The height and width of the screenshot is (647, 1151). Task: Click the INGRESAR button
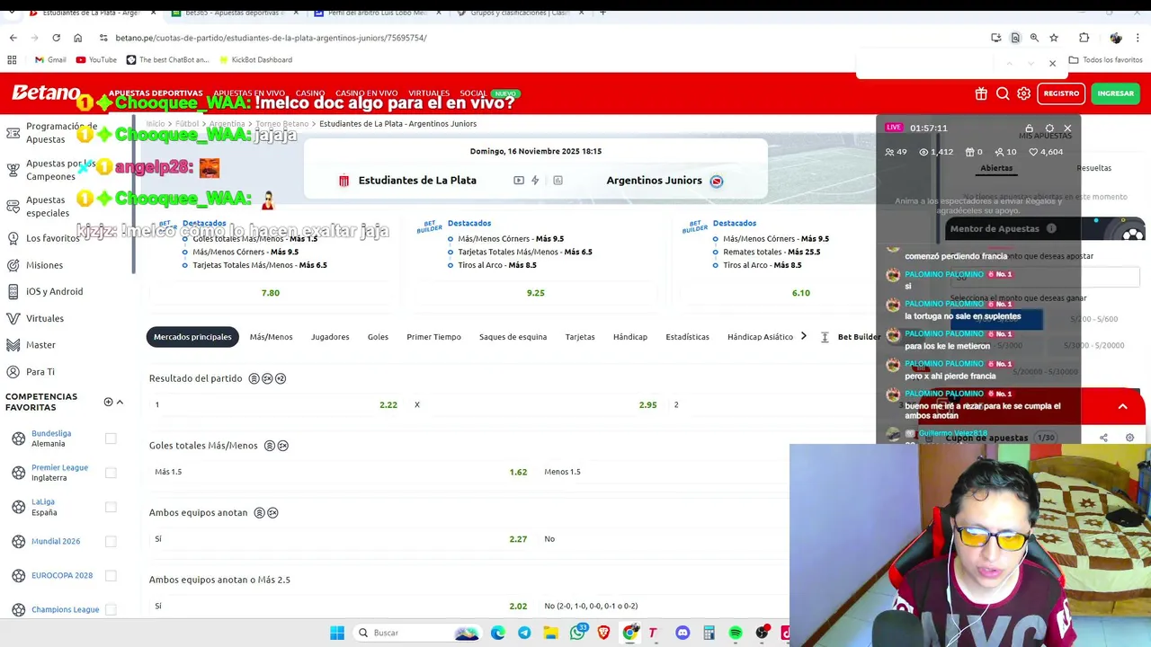click(1115, 93)
